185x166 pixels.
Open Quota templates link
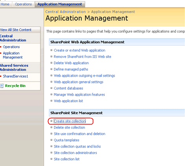point(67,140)
